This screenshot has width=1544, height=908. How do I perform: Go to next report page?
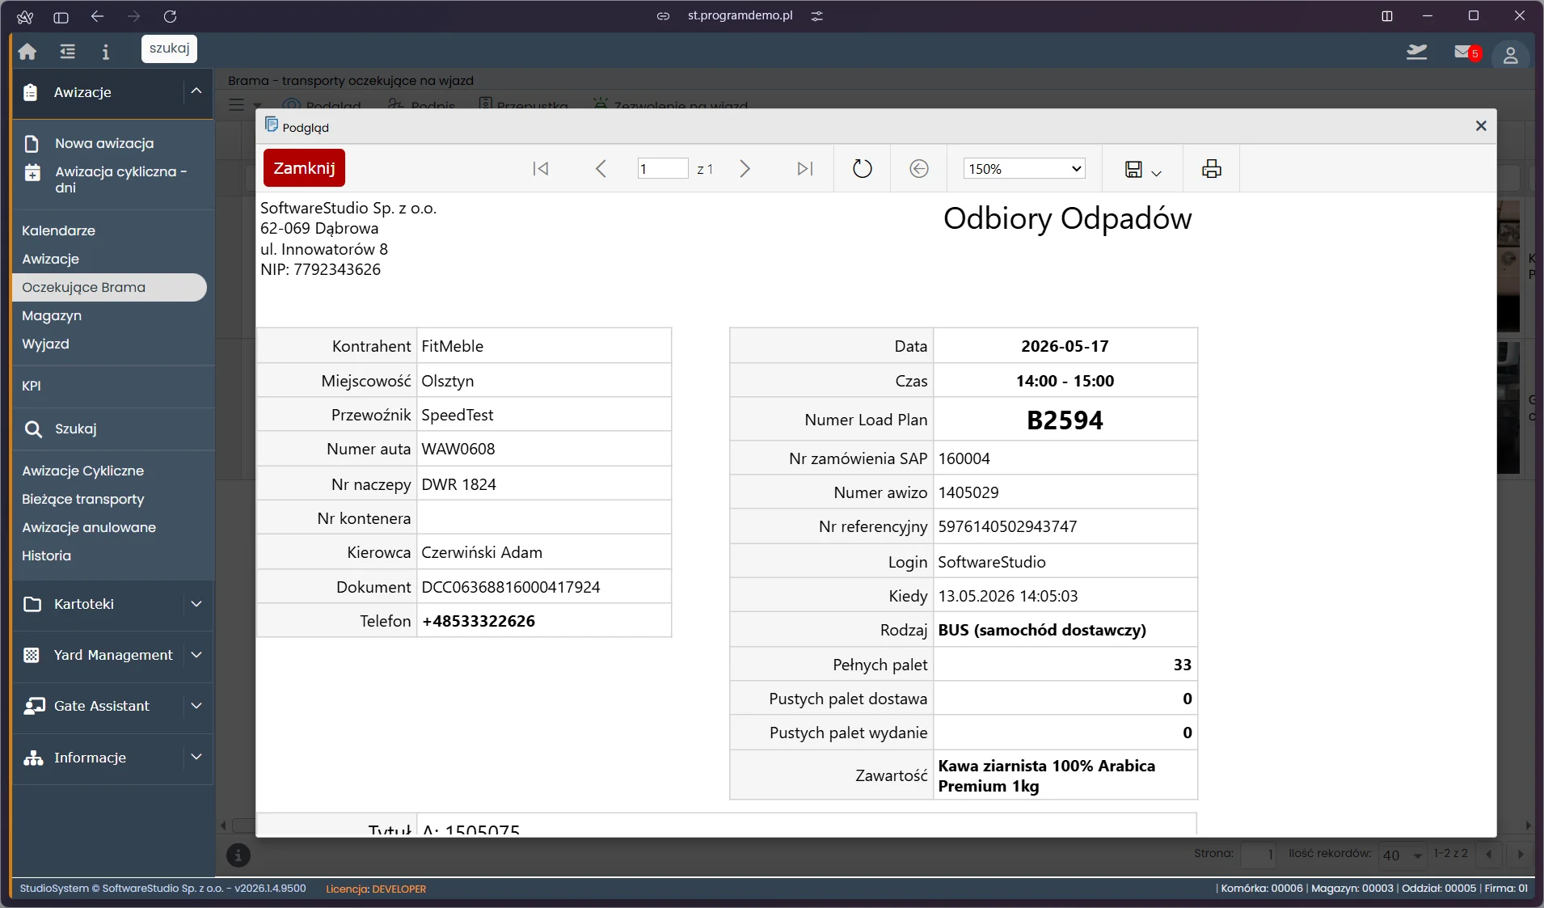click(745, 168)
